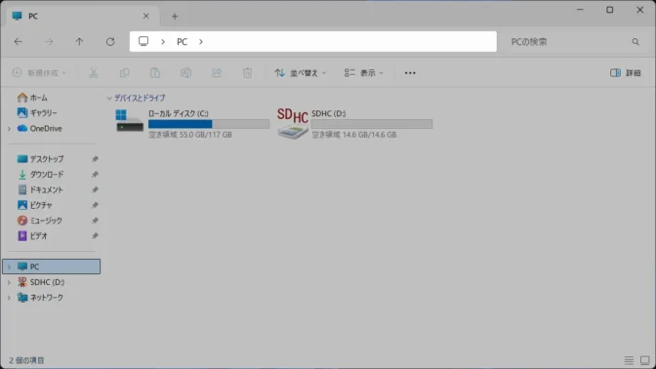The width and height of the screenshot is (656, 369).
Task: Click the pin icon beside ミュージック
Action: point(95,221)
